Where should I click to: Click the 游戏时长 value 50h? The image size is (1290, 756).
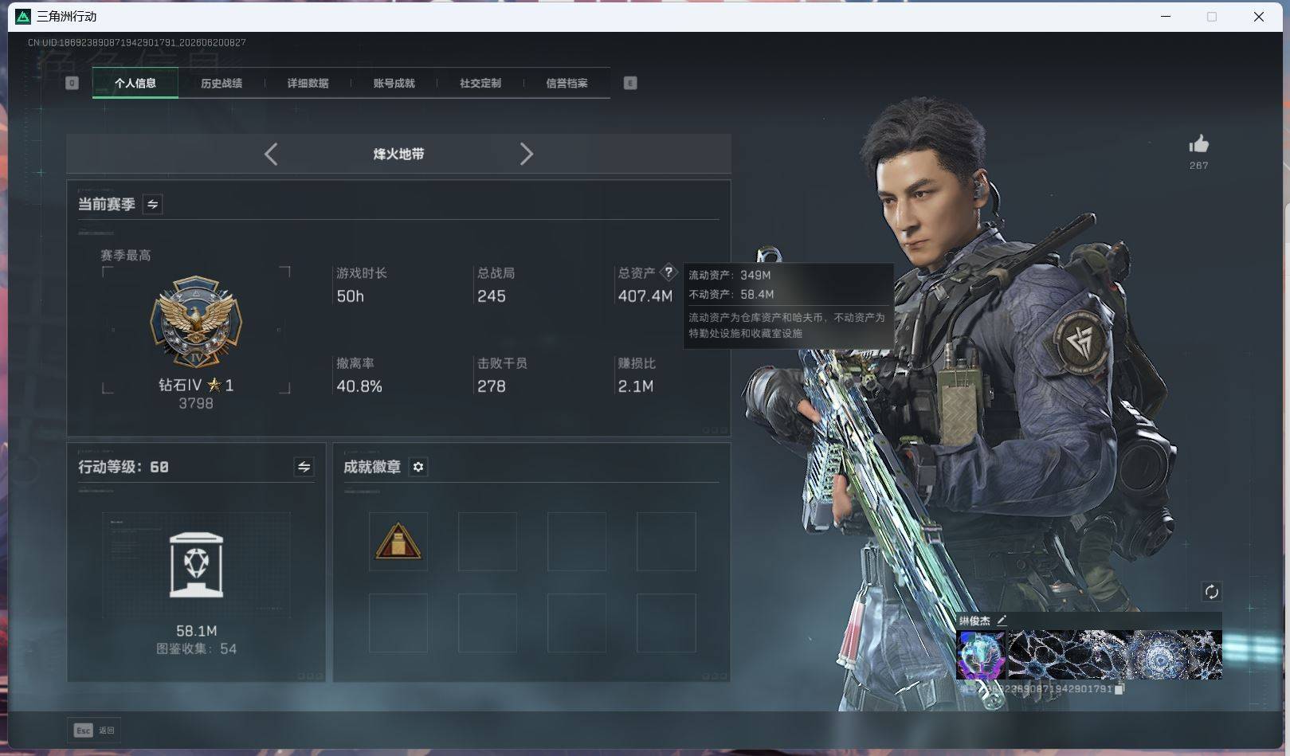pos(351,296)
